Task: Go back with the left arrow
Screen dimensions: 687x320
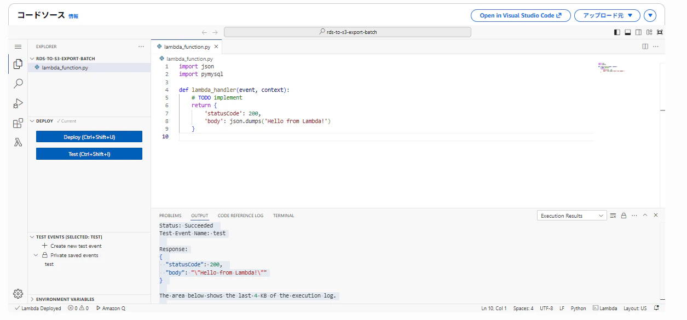Action: (204, 32)
